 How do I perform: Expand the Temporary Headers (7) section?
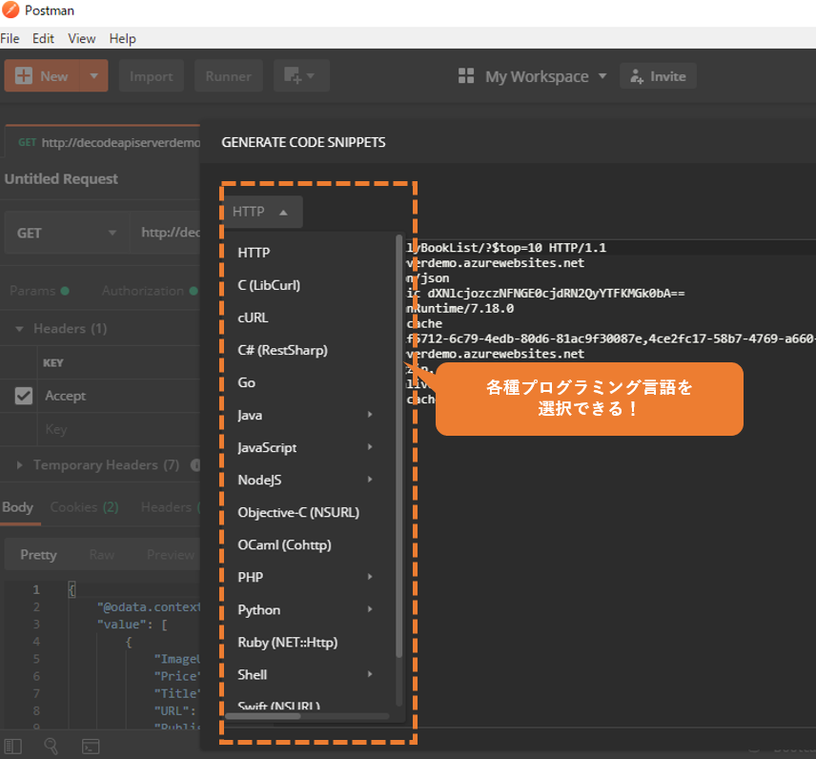pyautogui.click(x=19, y=465)
